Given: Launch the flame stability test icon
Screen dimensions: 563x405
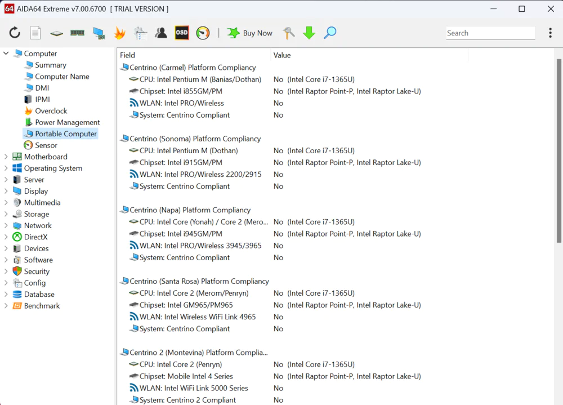Looking at the screenshot, I should (119, 33).
